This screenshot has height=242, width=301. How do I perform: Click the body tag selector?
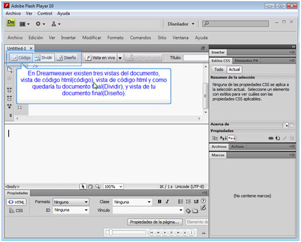click(12, 187)
